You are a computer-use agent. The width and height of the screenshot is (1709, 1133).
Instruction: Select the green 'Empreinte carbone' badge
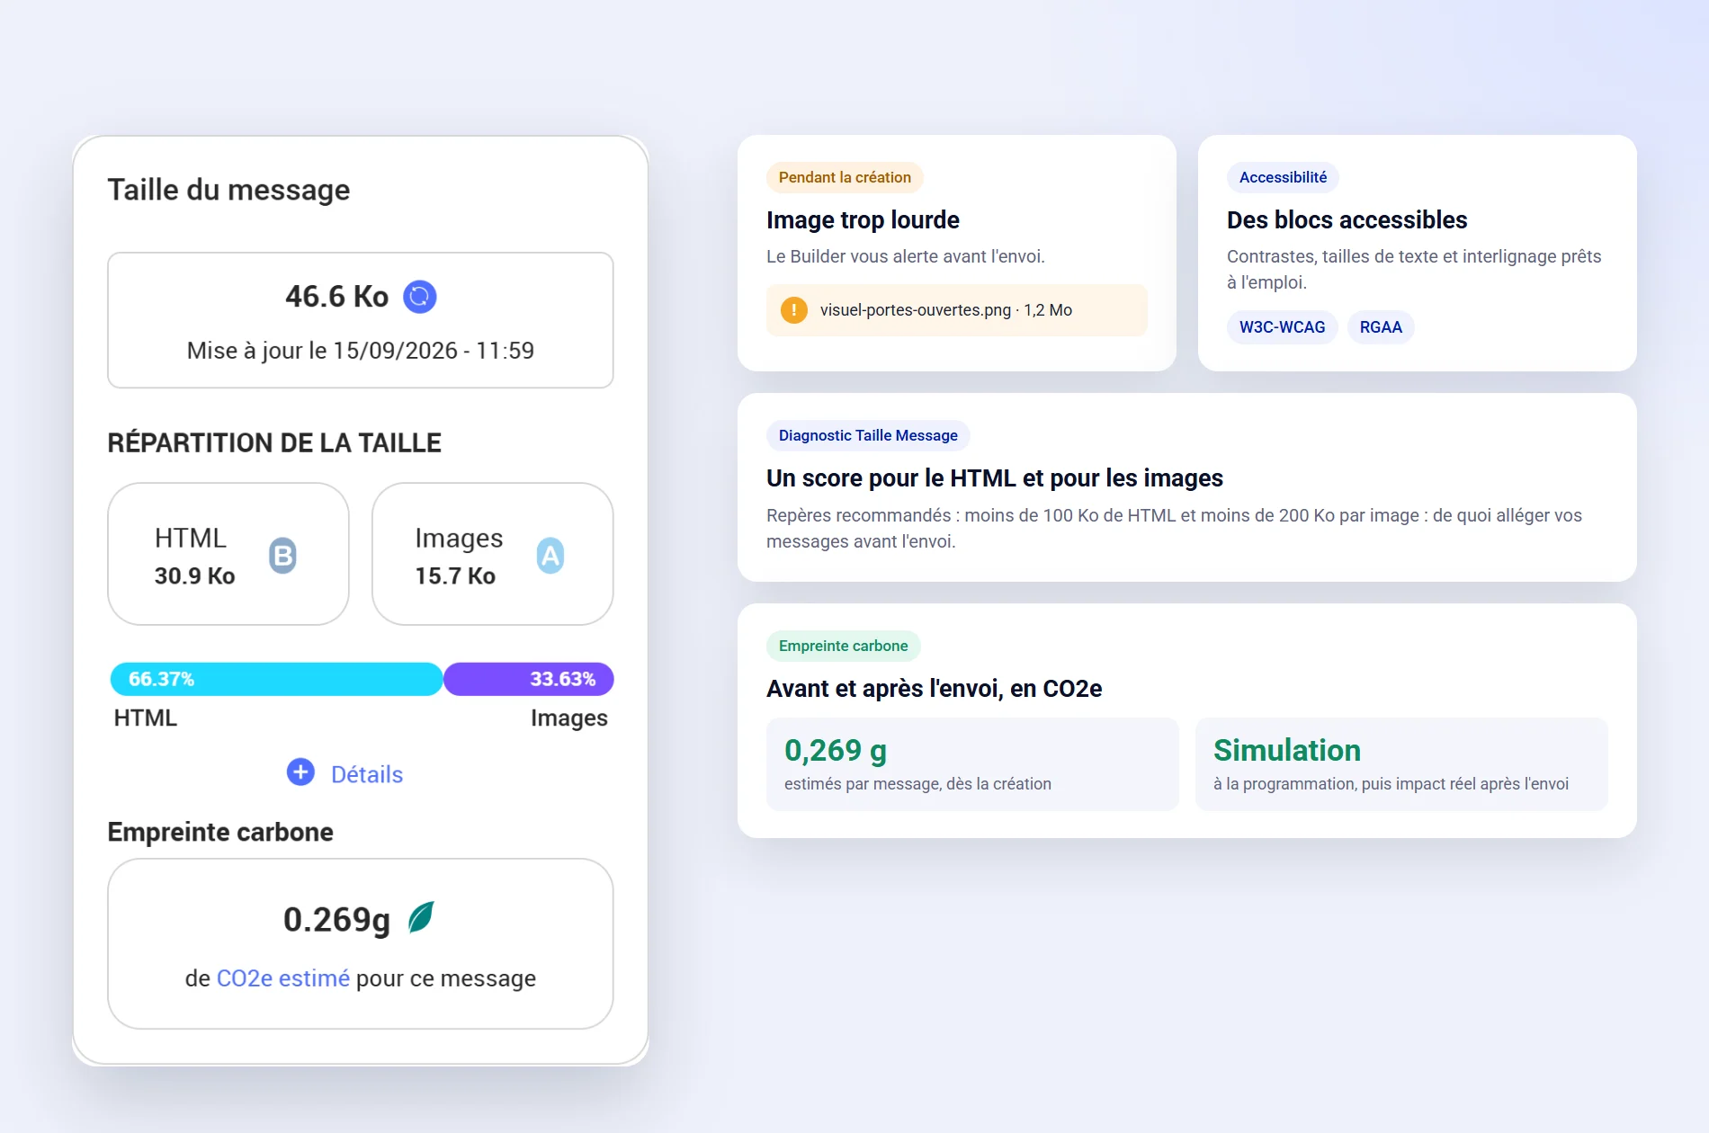[843, 647]
